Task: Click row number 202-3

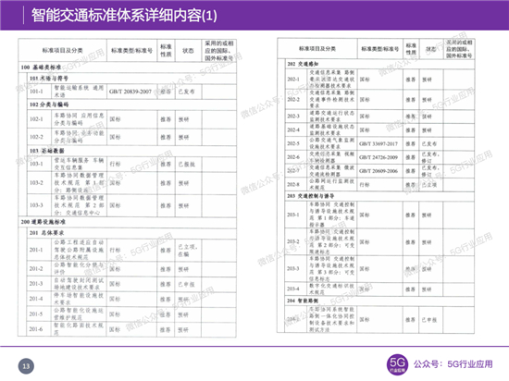Action: tap(293, 117)
